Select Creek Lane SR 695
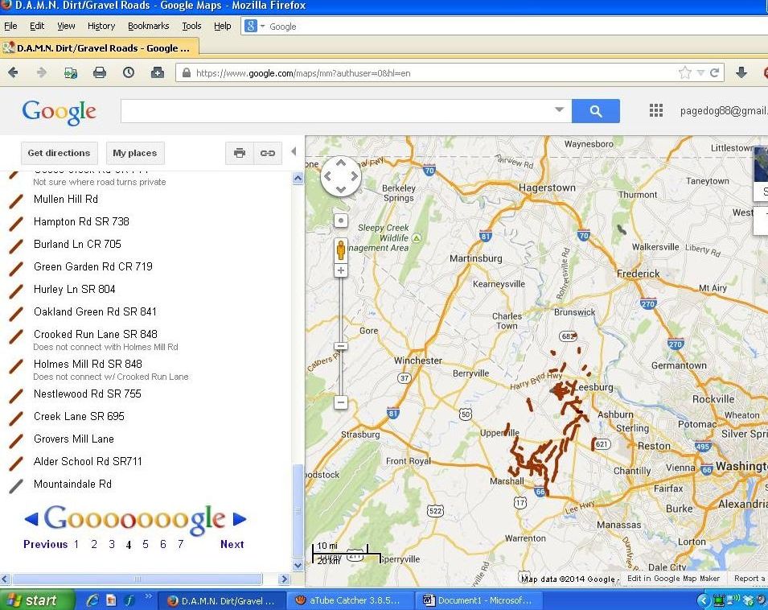This screenshot has height=610, width=768. coord(79,417)
